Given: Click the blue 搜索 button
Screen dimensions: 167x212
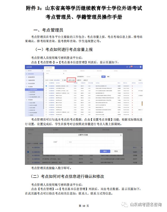Looking at the screenshot, I should [103, 77].
